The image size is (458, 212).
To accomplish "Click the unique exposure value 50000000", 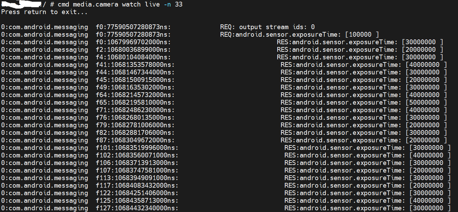I will pos(426,103).
